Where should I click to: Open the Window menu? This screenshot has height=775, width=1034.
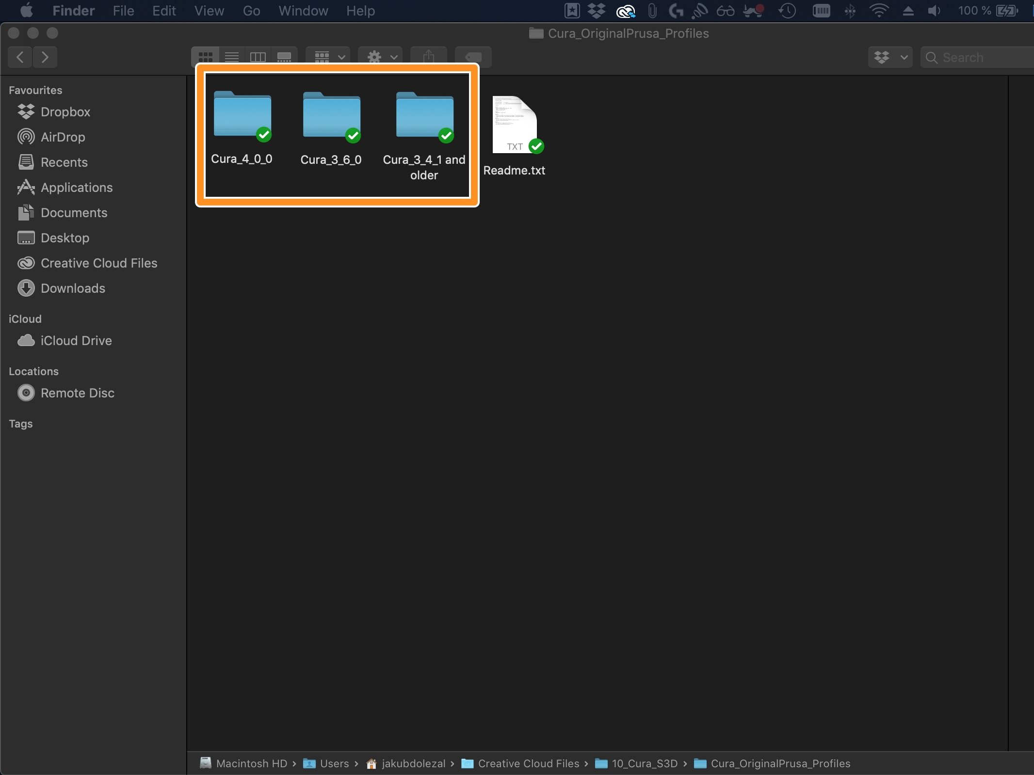(x=303, y=11)
